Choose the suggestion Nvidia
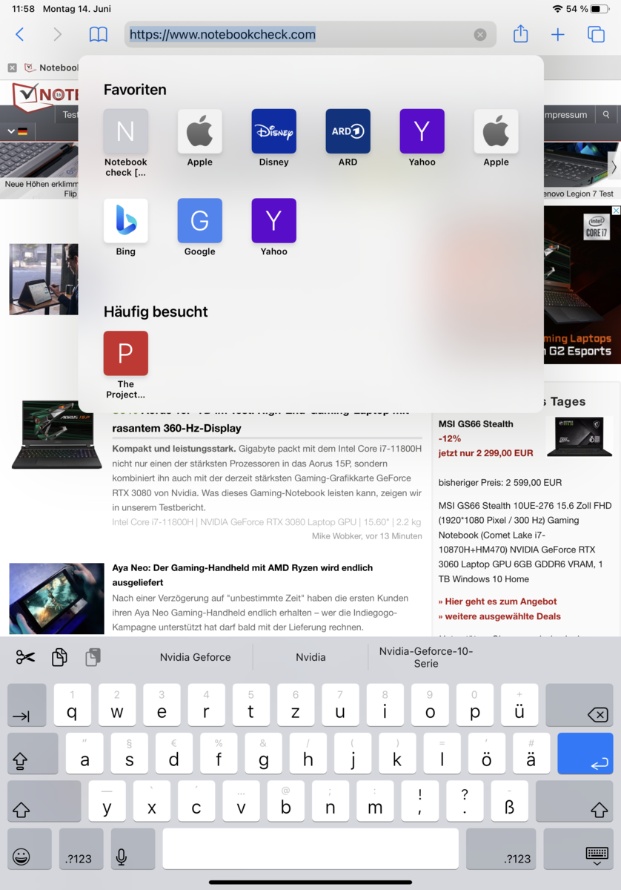 [310, 657]
